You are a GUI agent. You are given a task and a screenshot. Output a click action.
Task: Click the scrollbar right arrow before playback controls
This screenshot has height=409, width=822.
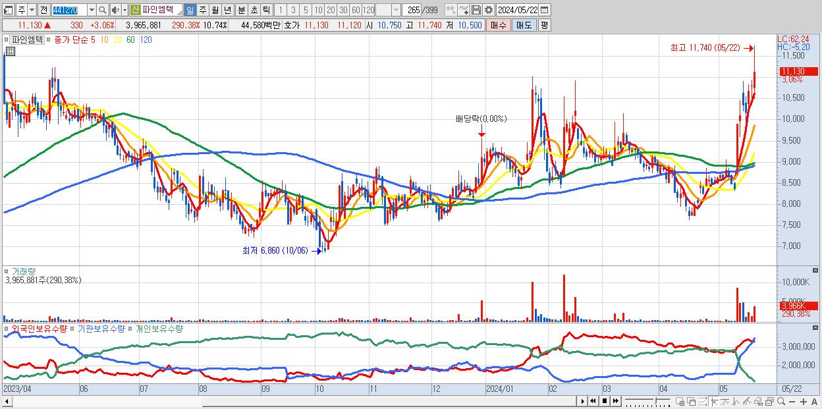(x=582, y=401)
